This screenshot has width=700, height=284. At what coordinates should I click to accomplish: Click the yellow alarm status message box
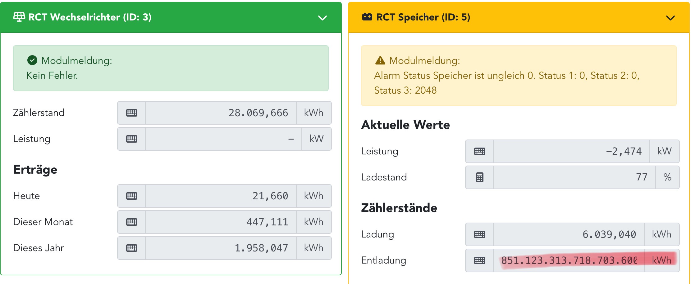click(518, 76)
